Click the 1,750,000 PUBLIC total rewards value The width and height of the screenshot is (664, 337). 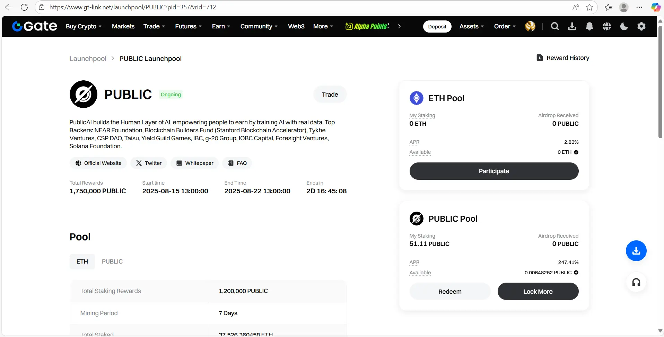tap(98, 191)
